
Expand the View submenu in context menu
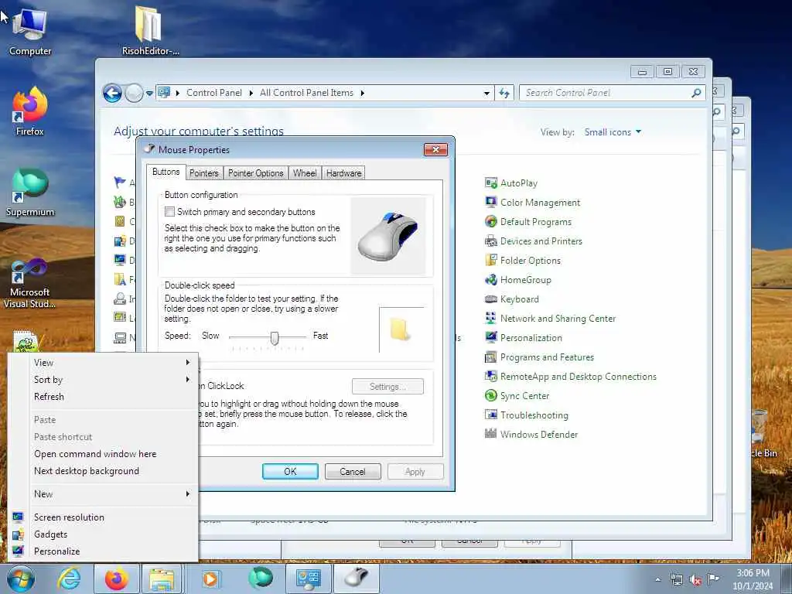click(x=187, y=362)
